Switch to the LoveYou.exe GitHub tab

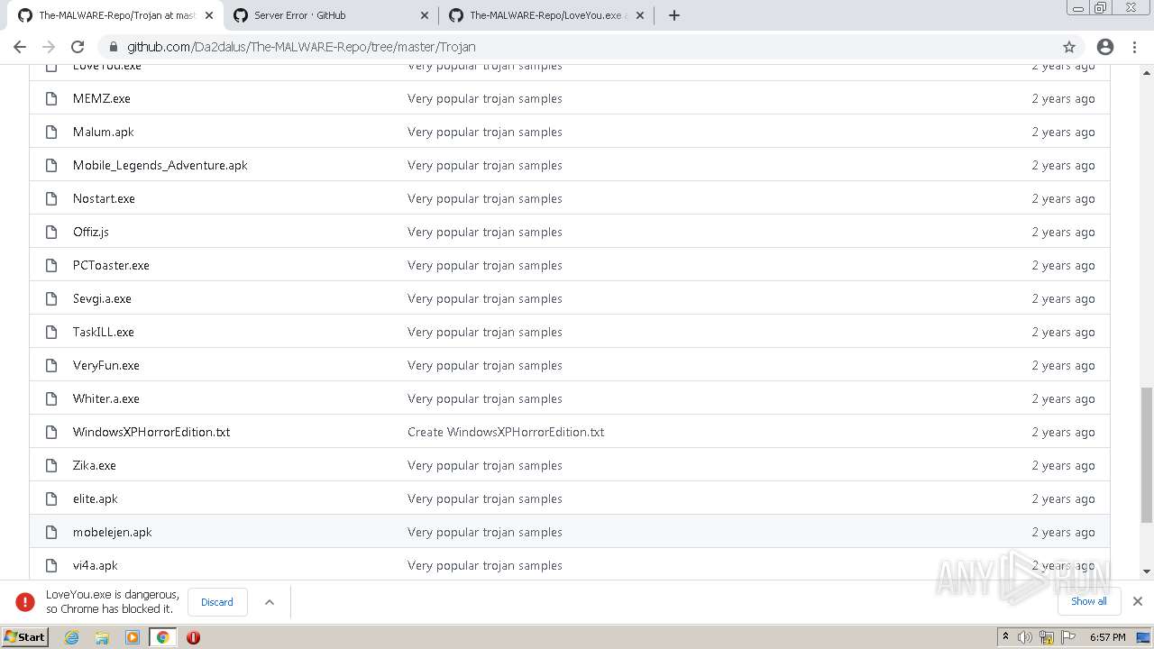coord(547,15)
